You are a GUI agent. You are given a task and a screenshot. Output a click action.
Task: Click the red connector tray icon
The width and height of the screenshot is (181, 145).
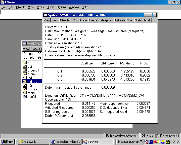click(155, 142)
